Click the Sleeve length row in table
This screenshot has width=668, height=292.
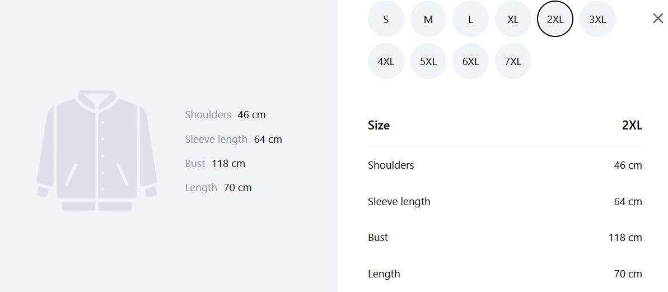point(505,201)
